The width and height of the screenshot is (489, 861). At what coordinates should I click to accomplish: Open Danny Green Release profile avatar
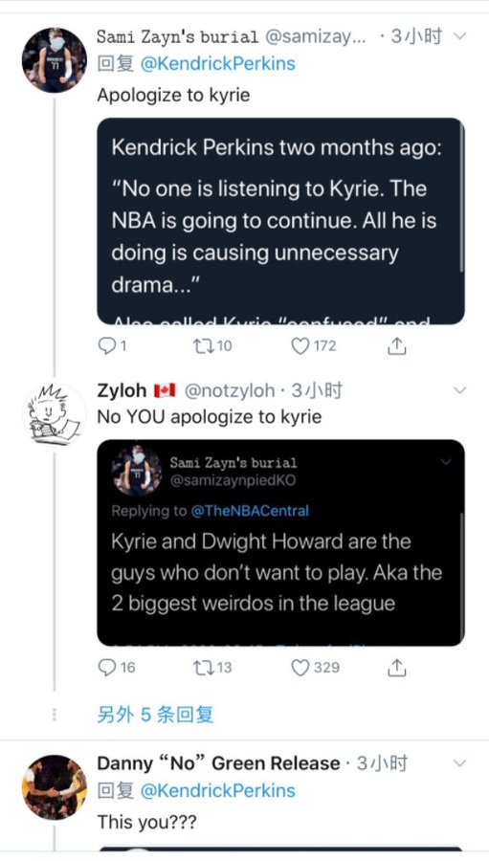[55, 787]
